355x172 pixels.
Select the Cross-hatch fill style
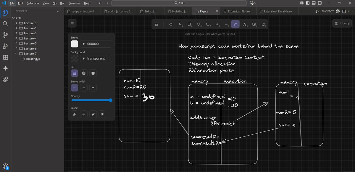(x=84, y=73)
